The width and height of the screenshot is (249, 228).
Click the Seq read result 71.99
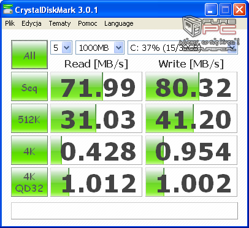(96, 86)
